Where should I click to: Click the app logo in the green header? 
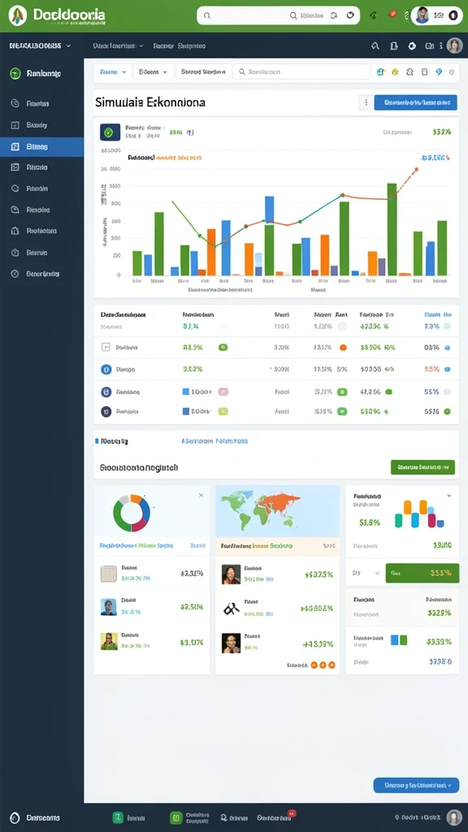(x=18, y=15)
